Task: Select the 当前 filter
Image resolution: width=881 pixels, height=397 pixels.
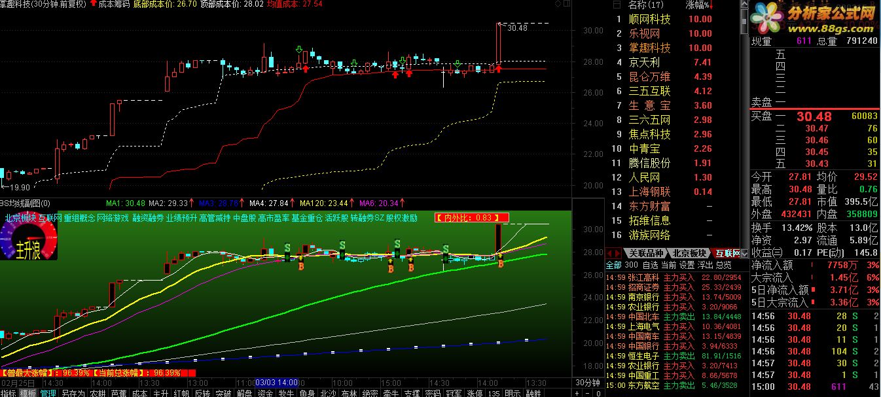Action: click(668, 265)
